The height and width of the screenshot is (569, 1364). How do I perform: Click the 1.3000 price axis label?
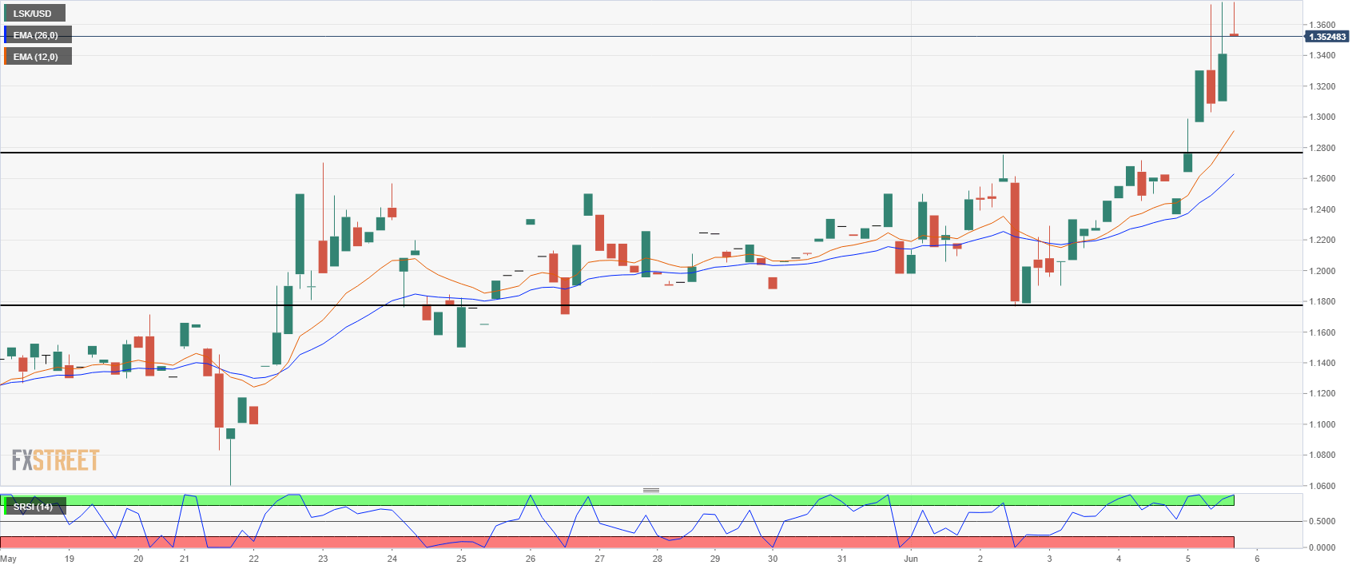point(1321,117)
